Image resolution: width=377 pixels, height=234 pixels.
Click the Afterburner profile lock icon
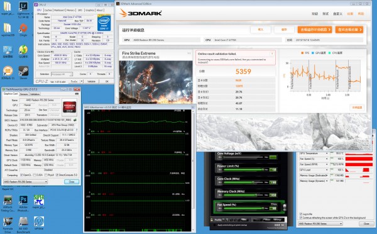pos(212,220)
